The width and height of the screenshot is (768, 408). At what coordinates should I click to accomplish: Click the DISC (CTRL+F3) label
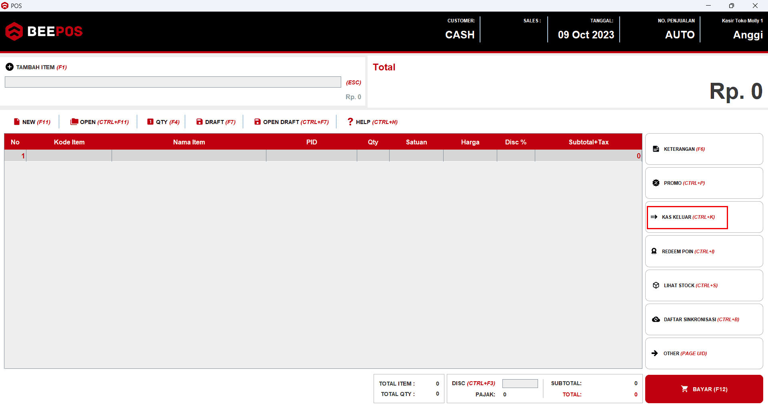(474, 383)
